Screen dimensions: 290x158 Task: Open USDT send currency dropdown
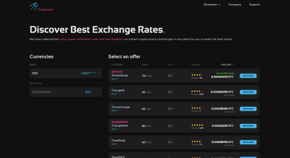click(90, 73)
